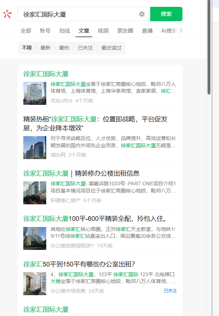Image resolution: width=219 pixels, height=316 pixels.
Task: Click the 办公楼创意园租赁Y source name
Action: pyautogui.click(x=72, y=246)
